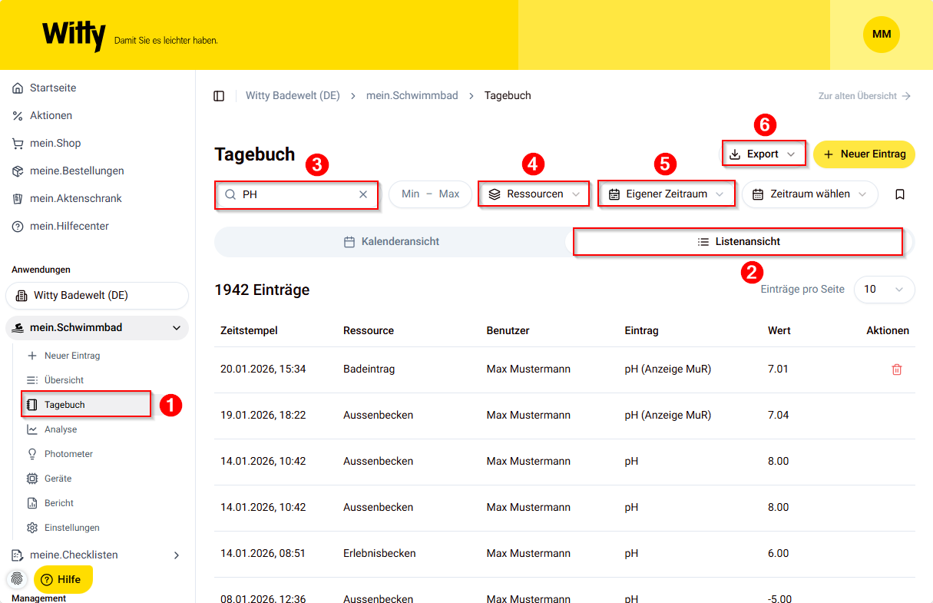Viewport: 933px width, 603px height.
Task: Open Neuer Eintrag in the sidebar
Action: tap(64, 356)
